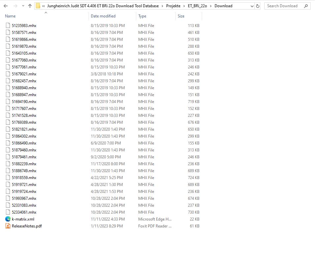Select the file icon of 51717607.mhx
Image resolution: width=315 pixels, height=262 pixels.
click(x=8, y=108)
